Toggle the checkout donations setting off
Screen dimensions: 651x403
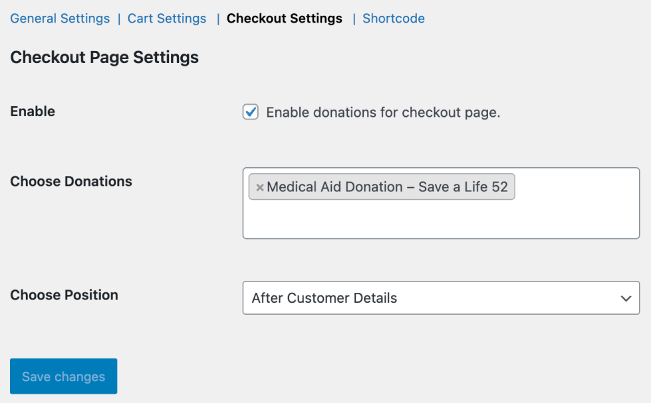point(250,112)
